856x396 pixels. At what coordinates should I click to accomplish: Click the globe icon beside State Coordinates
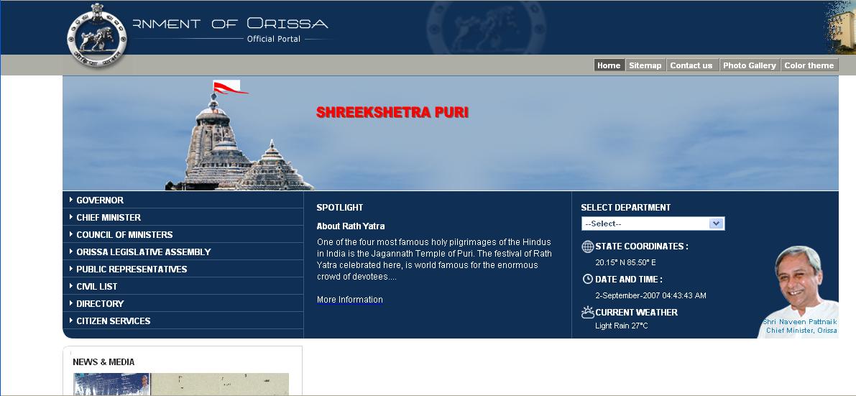(587, 247)
